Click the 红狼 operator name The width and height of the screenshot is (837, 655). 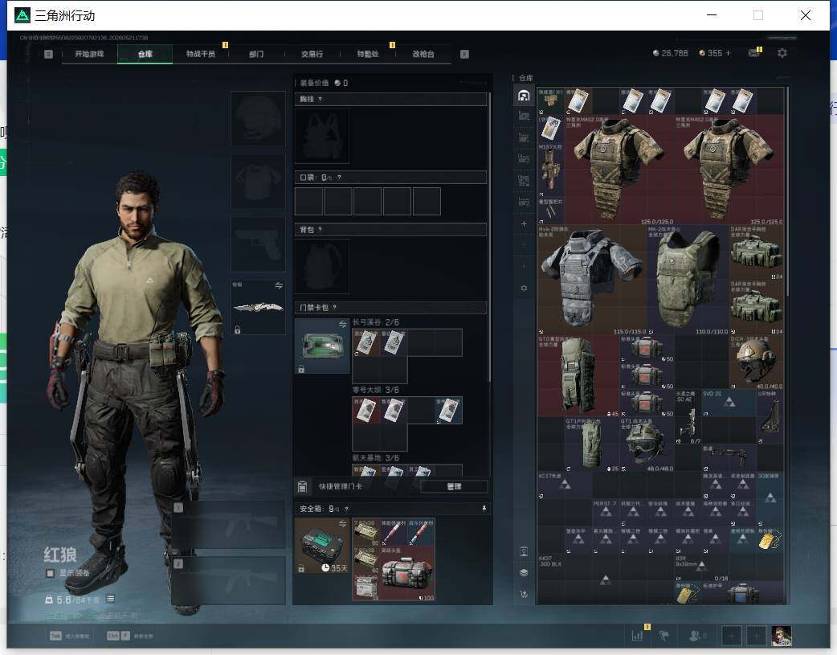(x=60, y=555)
